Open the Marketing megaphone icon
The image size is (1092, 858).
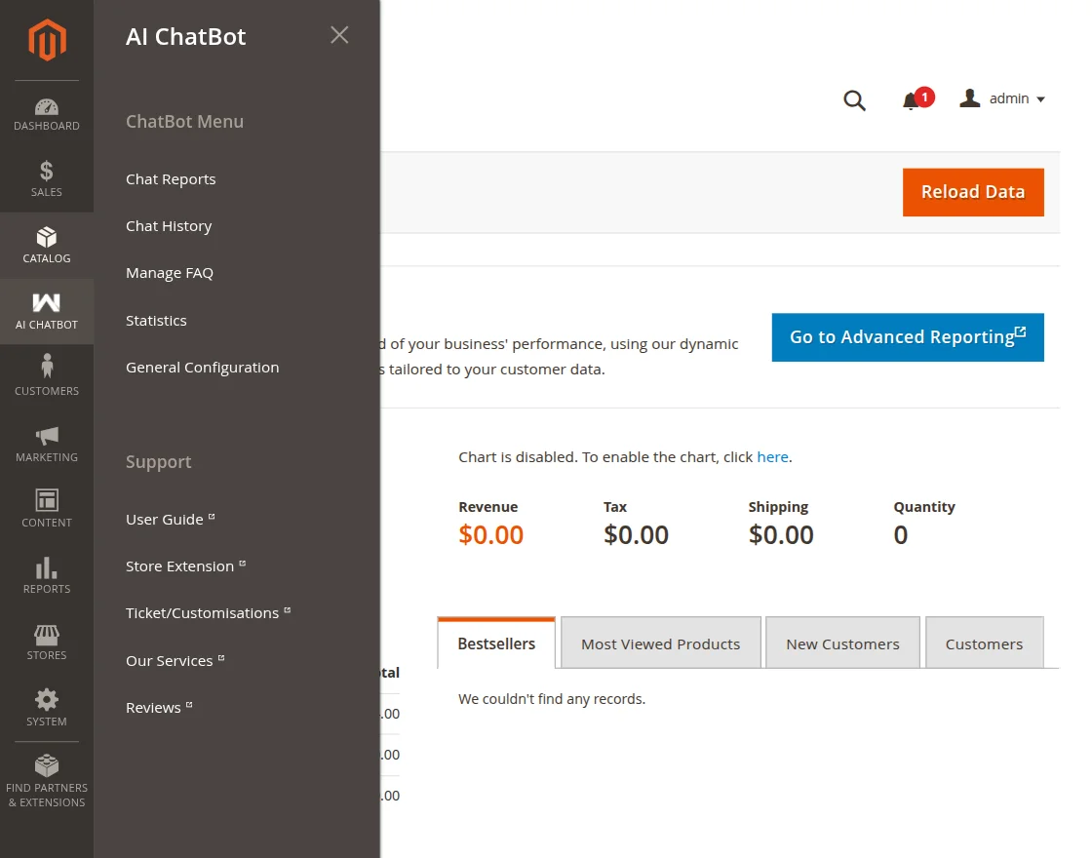pyautogui.click(x=47, y=436)
